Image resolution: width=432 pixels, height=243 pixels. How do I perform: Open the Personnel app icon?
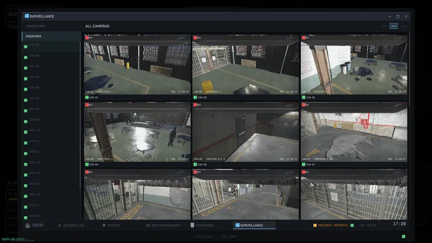pyautogui.click(x=192, y=225)
